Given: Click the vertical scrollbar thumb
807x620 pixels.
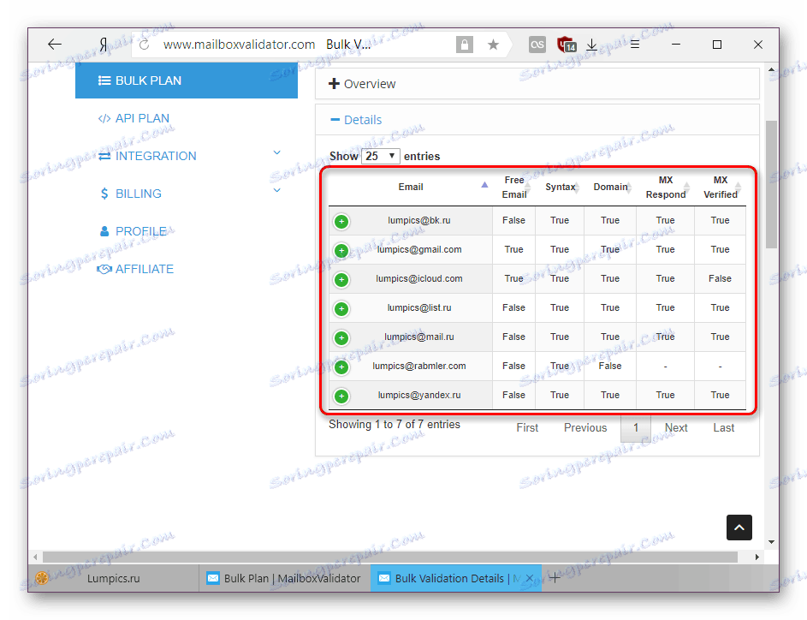Looking at the screenshot, I should (771, 184).
